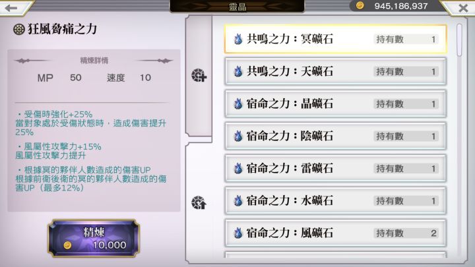
Task: Select 宿命之力:晶礦石 entry
Action: pos(335,104)
